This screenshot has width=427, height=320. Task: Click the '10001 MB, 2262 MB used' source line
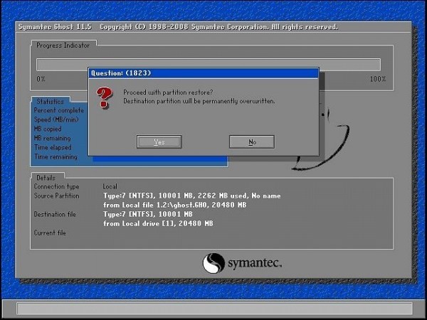(x=191, y=196)
